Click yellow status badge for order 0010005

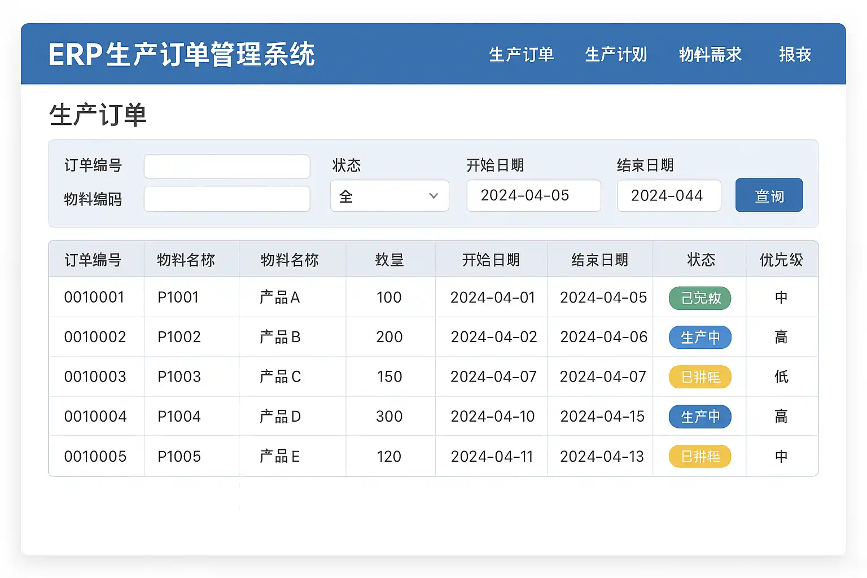pos(700,456)
